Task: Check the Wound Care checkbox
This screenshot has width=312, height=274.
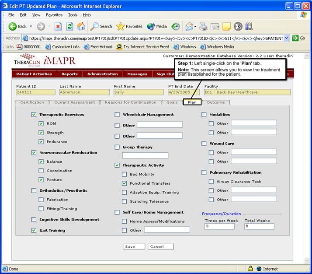Action: click(x=204, y=144)
